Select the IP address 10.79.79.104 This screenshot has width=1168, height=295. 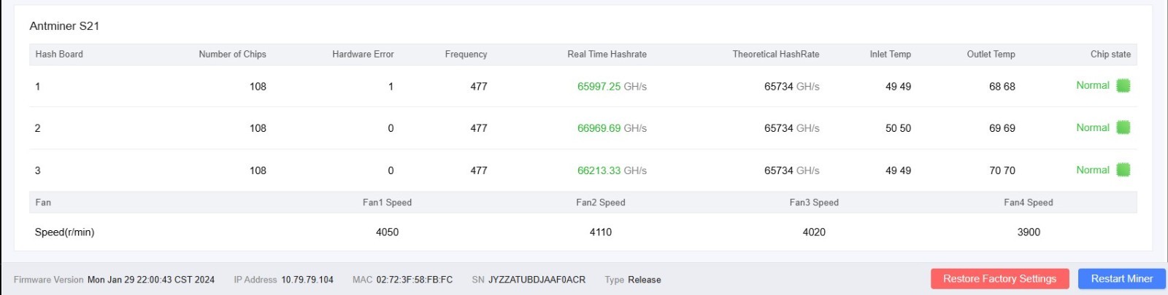[307, 280]
